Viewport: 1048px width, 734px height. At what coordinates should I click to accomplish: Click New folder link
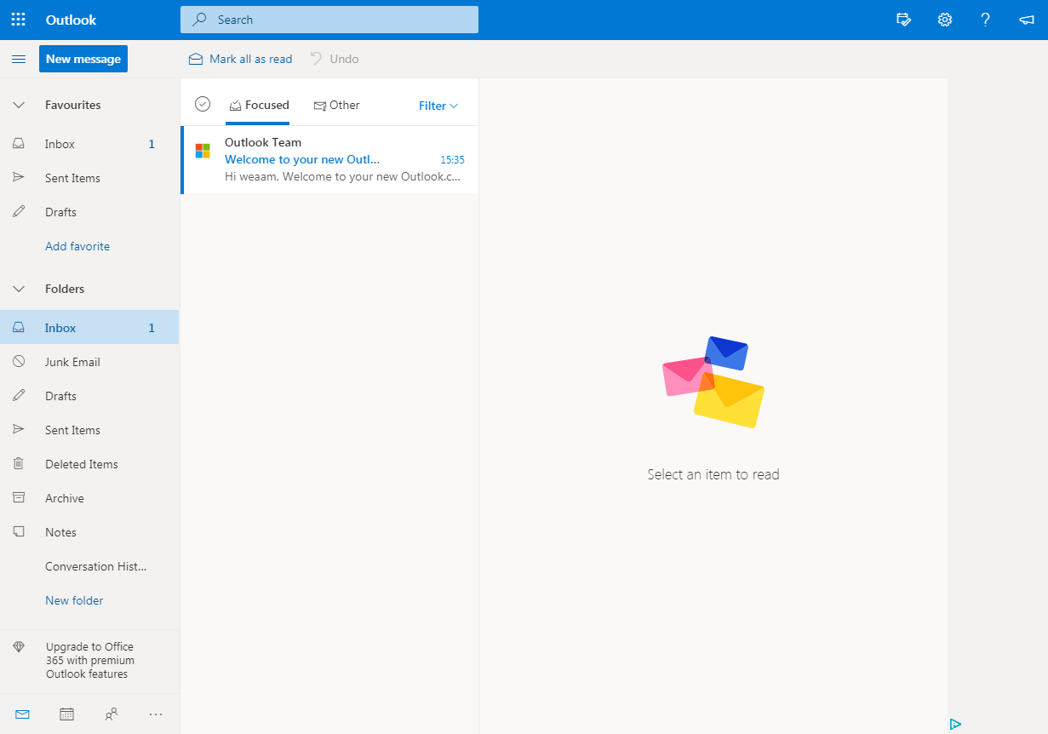(x=74, y=600)
